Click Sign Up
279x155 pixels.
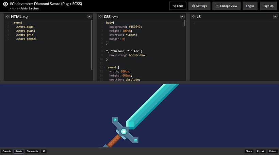268,6
